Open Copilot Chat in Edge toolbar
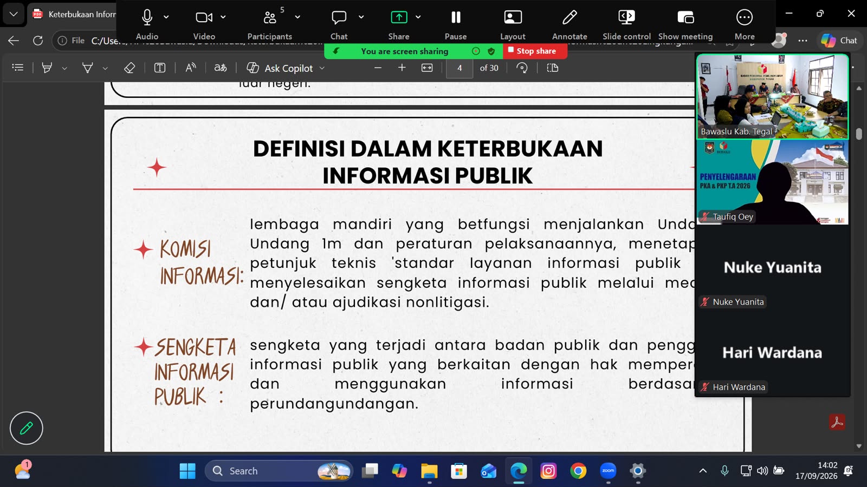 [839, 41]
